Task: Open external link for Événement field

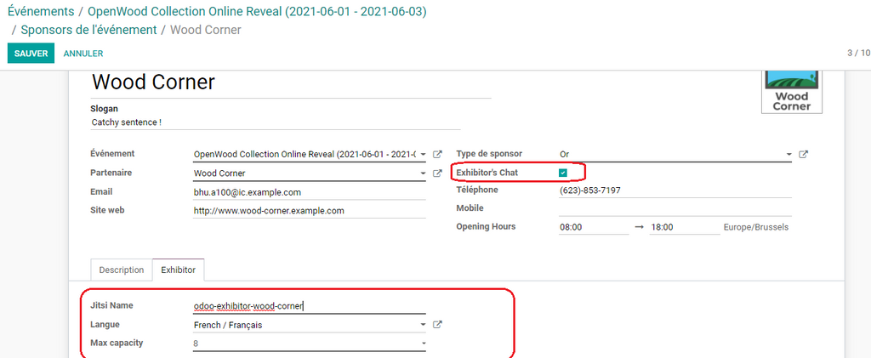Action: tap(437, 155)
